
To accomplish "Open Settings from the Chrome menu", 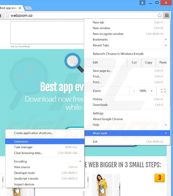I will point(127,113).
